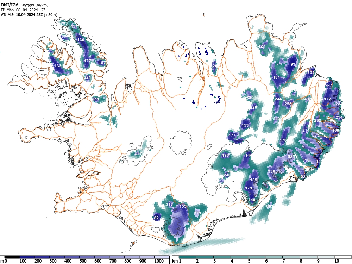Viewport: 352px width, 264px height.
Task: Click the '380' visibility value on the map
Action: point(250,98)
